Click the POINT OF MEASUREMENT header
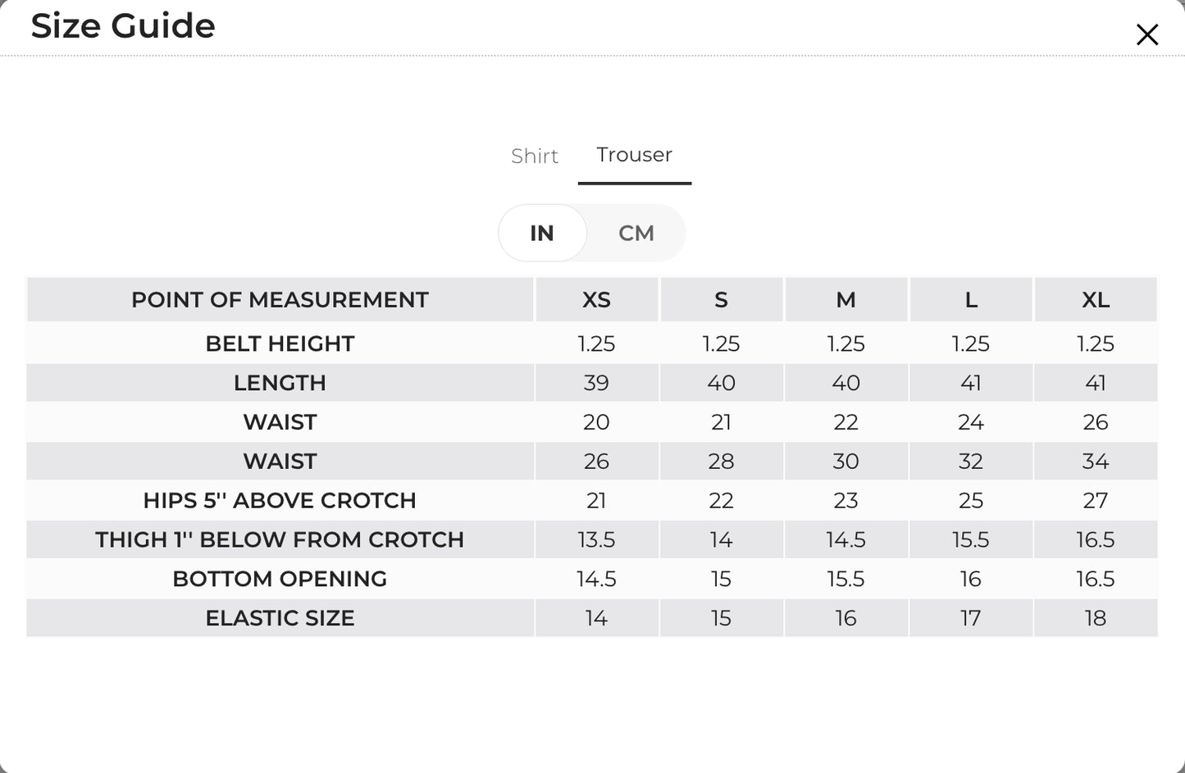Viewport: 1185px width, 773px height. (280, 299)
